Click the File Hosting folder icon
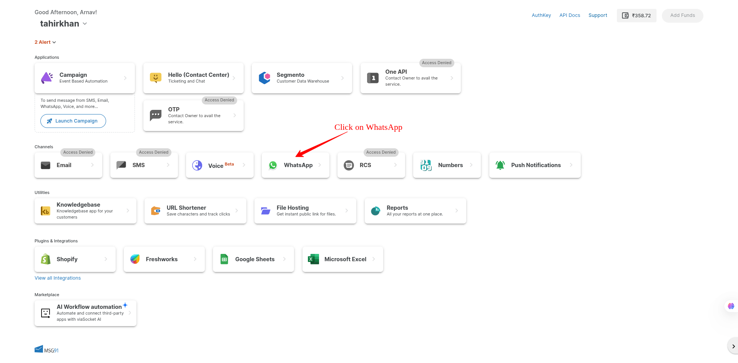Screen dimensions: 738x363 (x=266, y=211)
